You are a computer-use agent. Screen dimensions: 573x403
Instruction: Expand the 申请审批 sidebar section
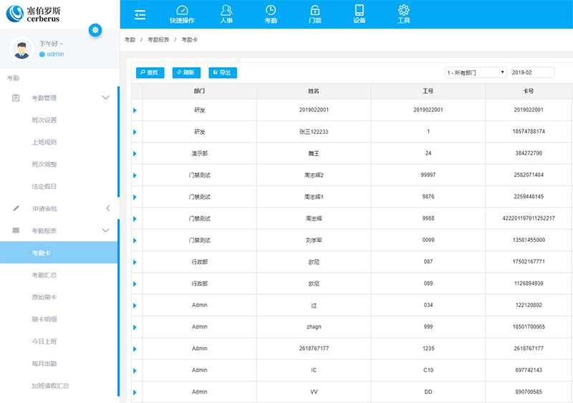pos(107,208)
